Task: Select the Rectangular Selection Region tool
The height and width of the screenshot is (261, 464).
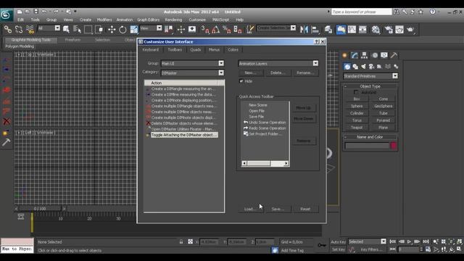Action: pos(88,29)
